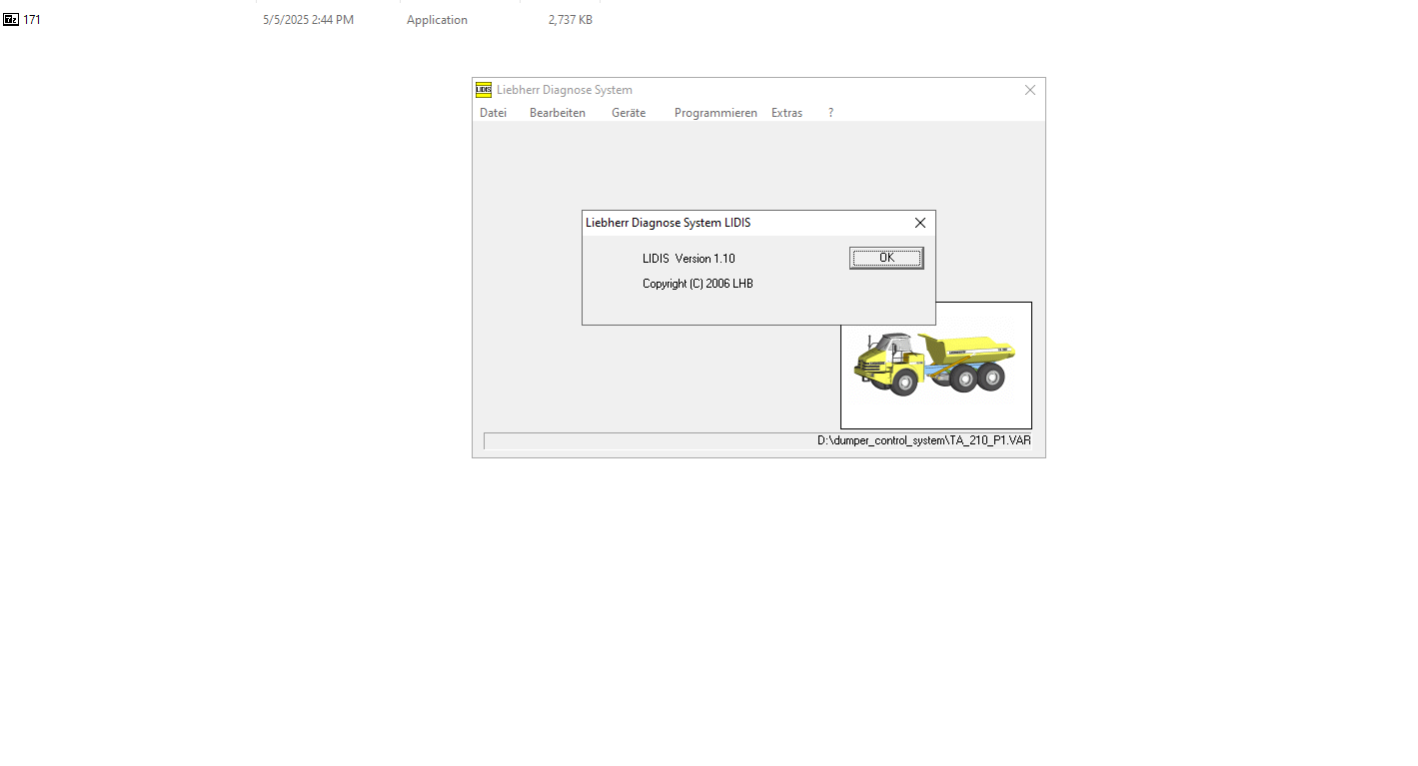Select the file named 171
Screen dimensions: 1418x766
pos(32,20)
